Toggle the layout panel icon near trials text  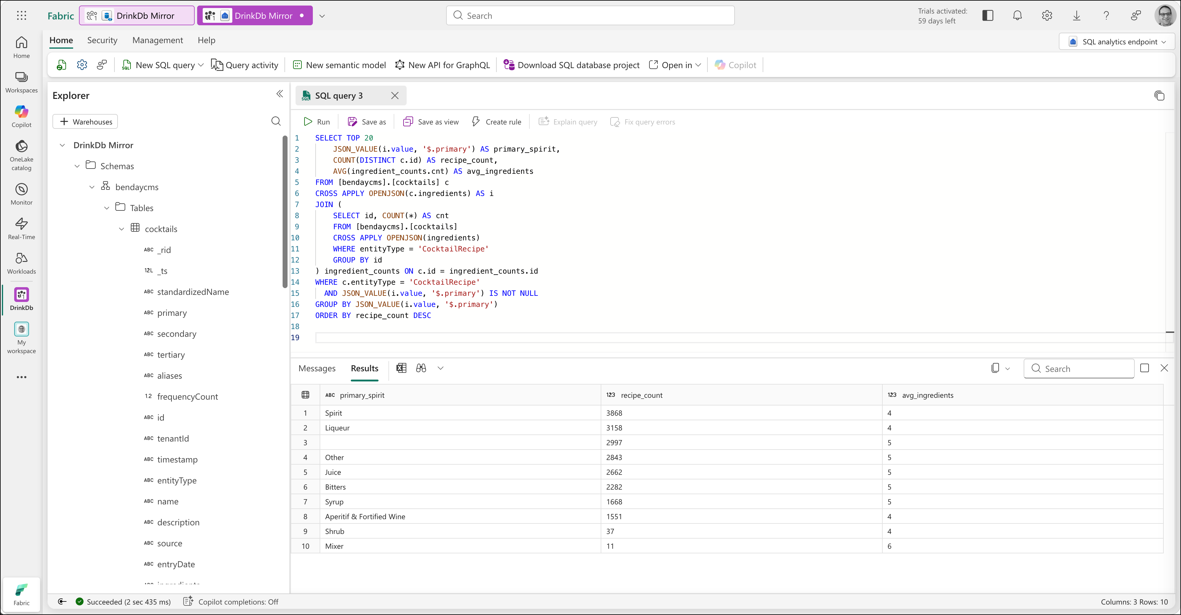click(x=988, y=16)
